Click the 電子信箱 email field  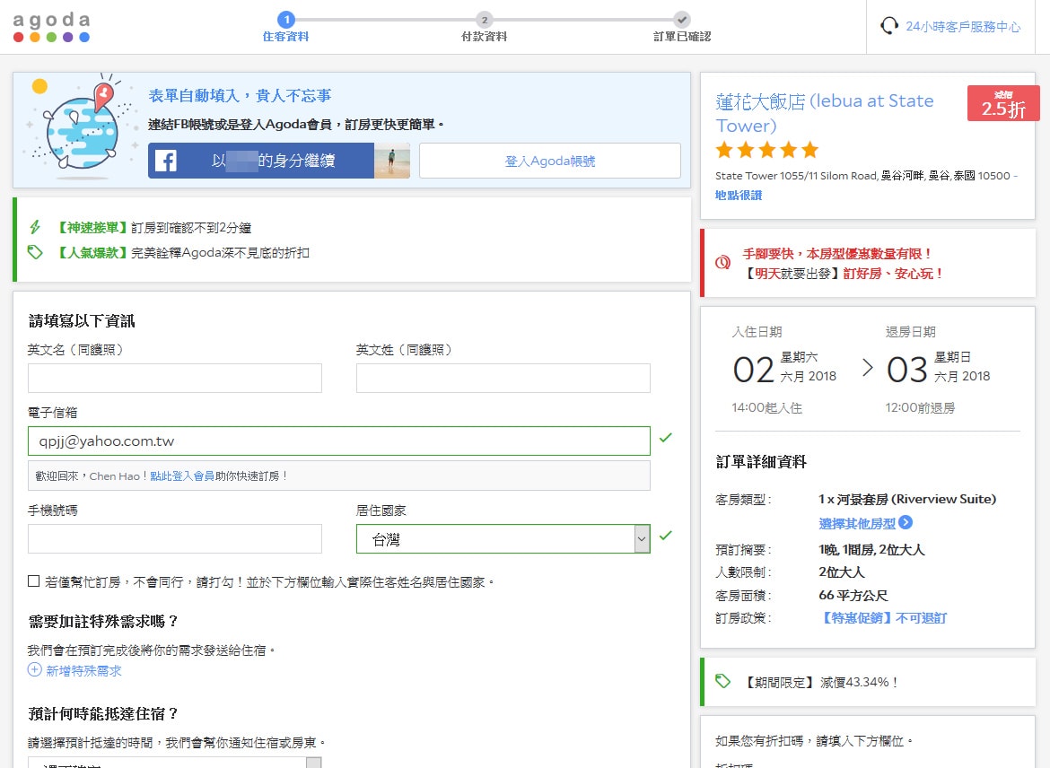pyautogui.click(x=339, y=441)
